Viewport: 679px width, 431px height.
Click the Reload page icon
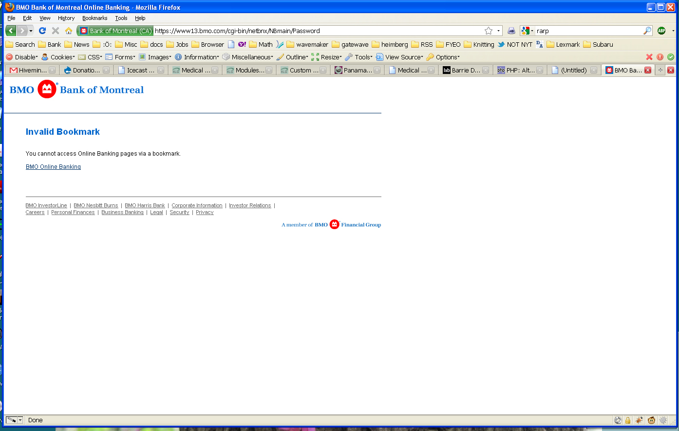tap(42, 31)
